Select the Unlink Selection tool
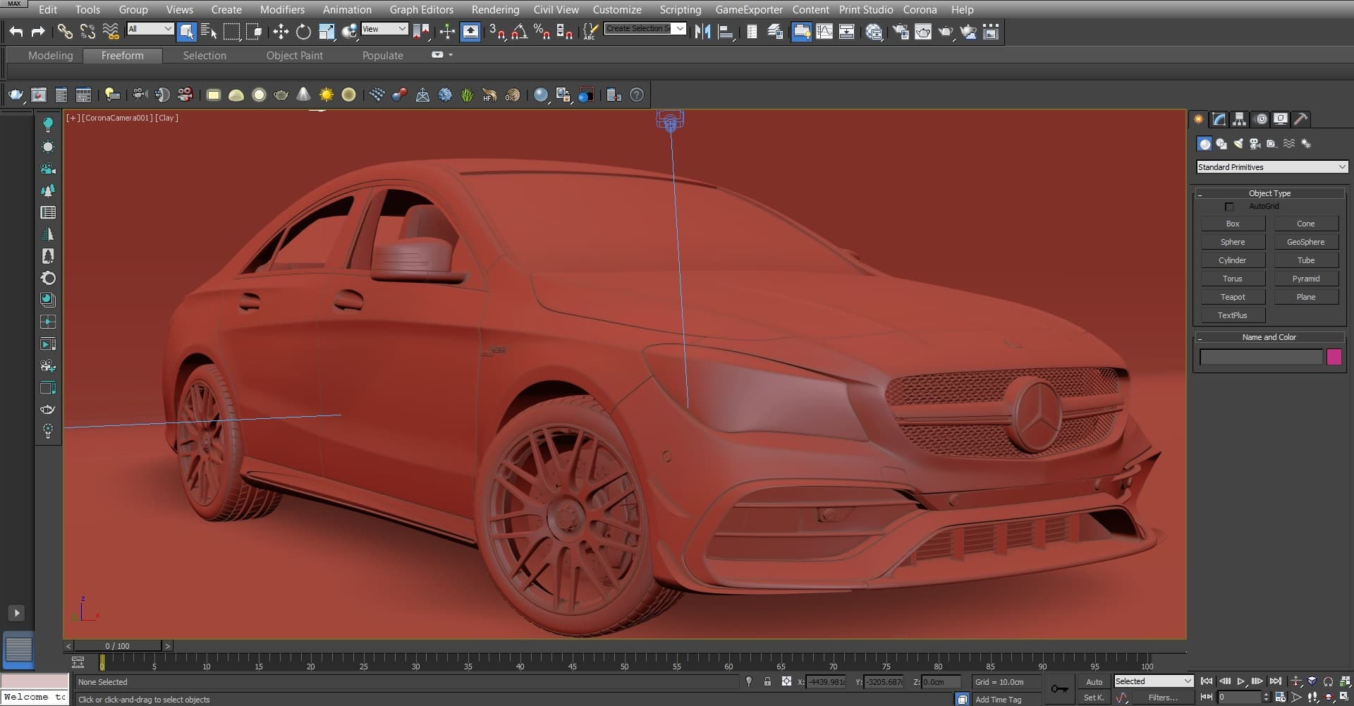Image resolution: width=1354 pixels, height=706 pixels. click(x=87, y=31)
